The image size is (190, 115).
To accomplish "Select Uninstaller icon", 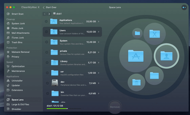I will [8, 81].
